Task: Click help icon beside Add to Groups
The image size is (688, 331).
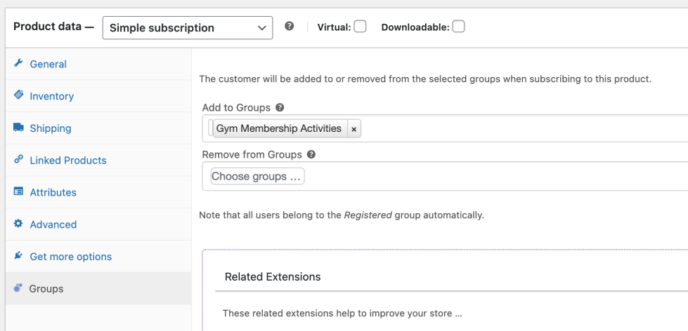Action: (280, 108)
